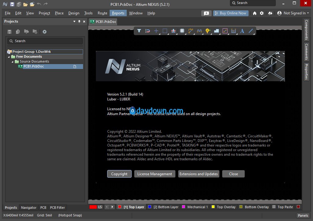Click the align objects chart icon
Image resolution: width=313 pixels, height=221 pixels.
173,31
